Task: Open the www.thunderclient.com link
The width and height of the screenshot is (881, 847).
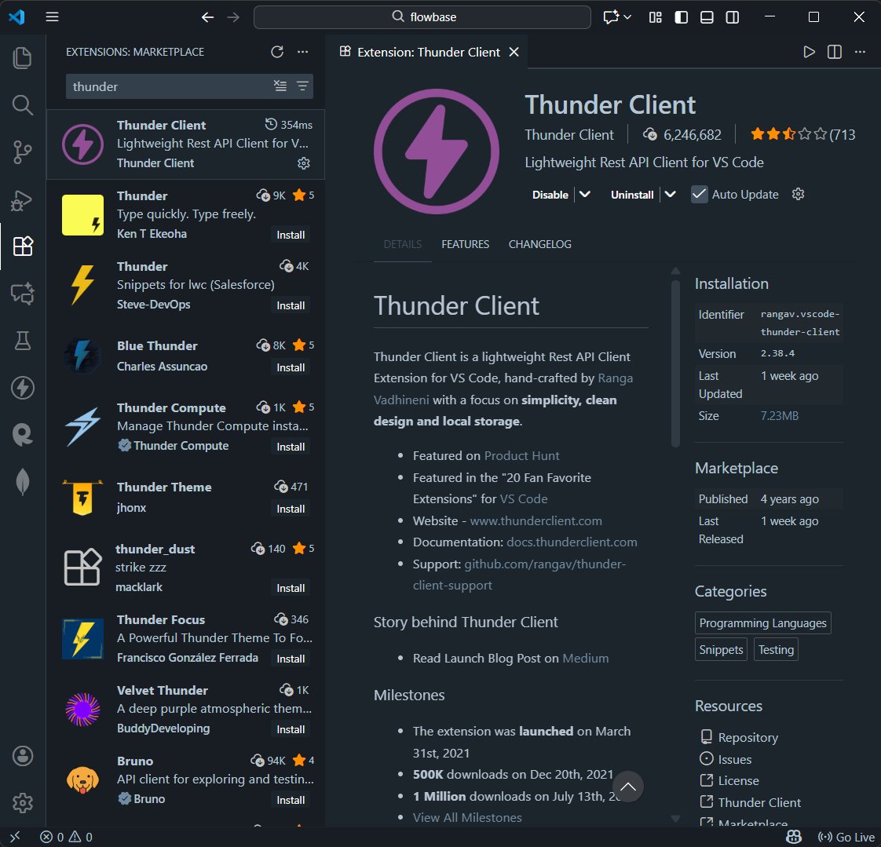Action: (535, 520)
